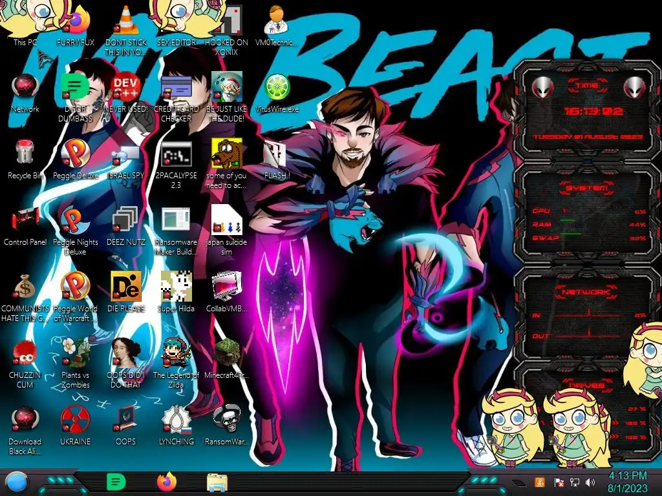
Task: Open the volume speaker tray icon
Action: coord(590,482)
